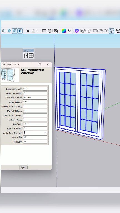Screen dimensions: 120x213
Task: Click the video camera scene icon
Action: click(95, 31)
